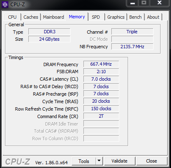Click the Validate button
171x168 pixels.
point(119,161)
